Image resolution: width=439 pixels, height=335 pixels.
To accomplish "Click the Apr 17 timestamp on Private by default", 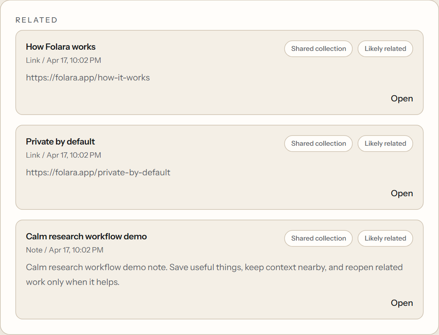I will click(x=74, y=155).
